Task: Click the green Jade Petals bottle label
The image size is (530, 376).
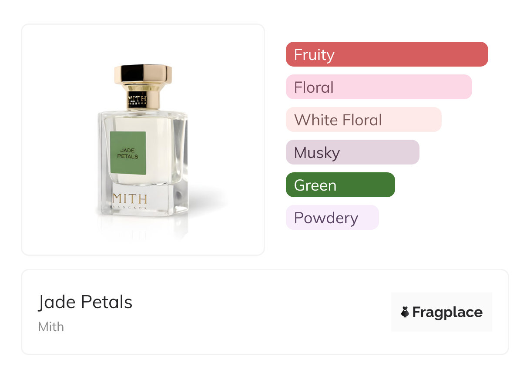Action: [127, 152]
